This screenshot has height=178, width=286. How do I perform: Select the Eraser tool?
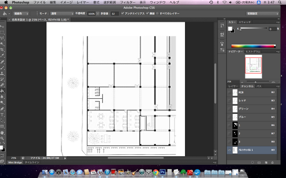2,85
